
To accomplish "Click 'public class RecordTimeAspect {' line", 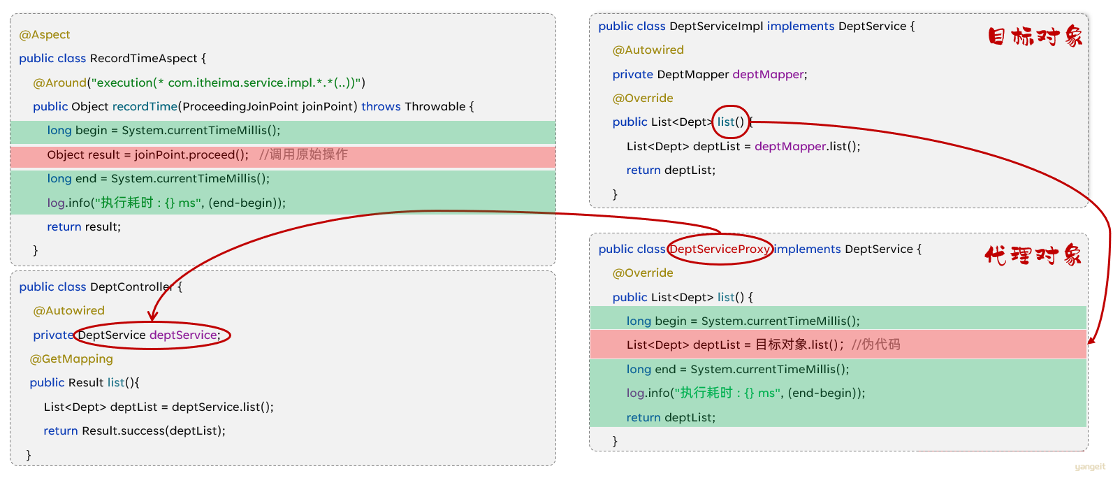I will point(112,59).
